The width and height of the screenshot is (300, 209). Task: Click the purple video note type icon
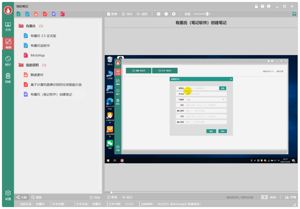click(x=54, y=14)
